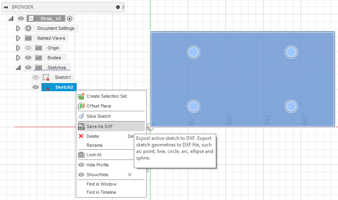Click the Look At camera icon

(81, 155)
